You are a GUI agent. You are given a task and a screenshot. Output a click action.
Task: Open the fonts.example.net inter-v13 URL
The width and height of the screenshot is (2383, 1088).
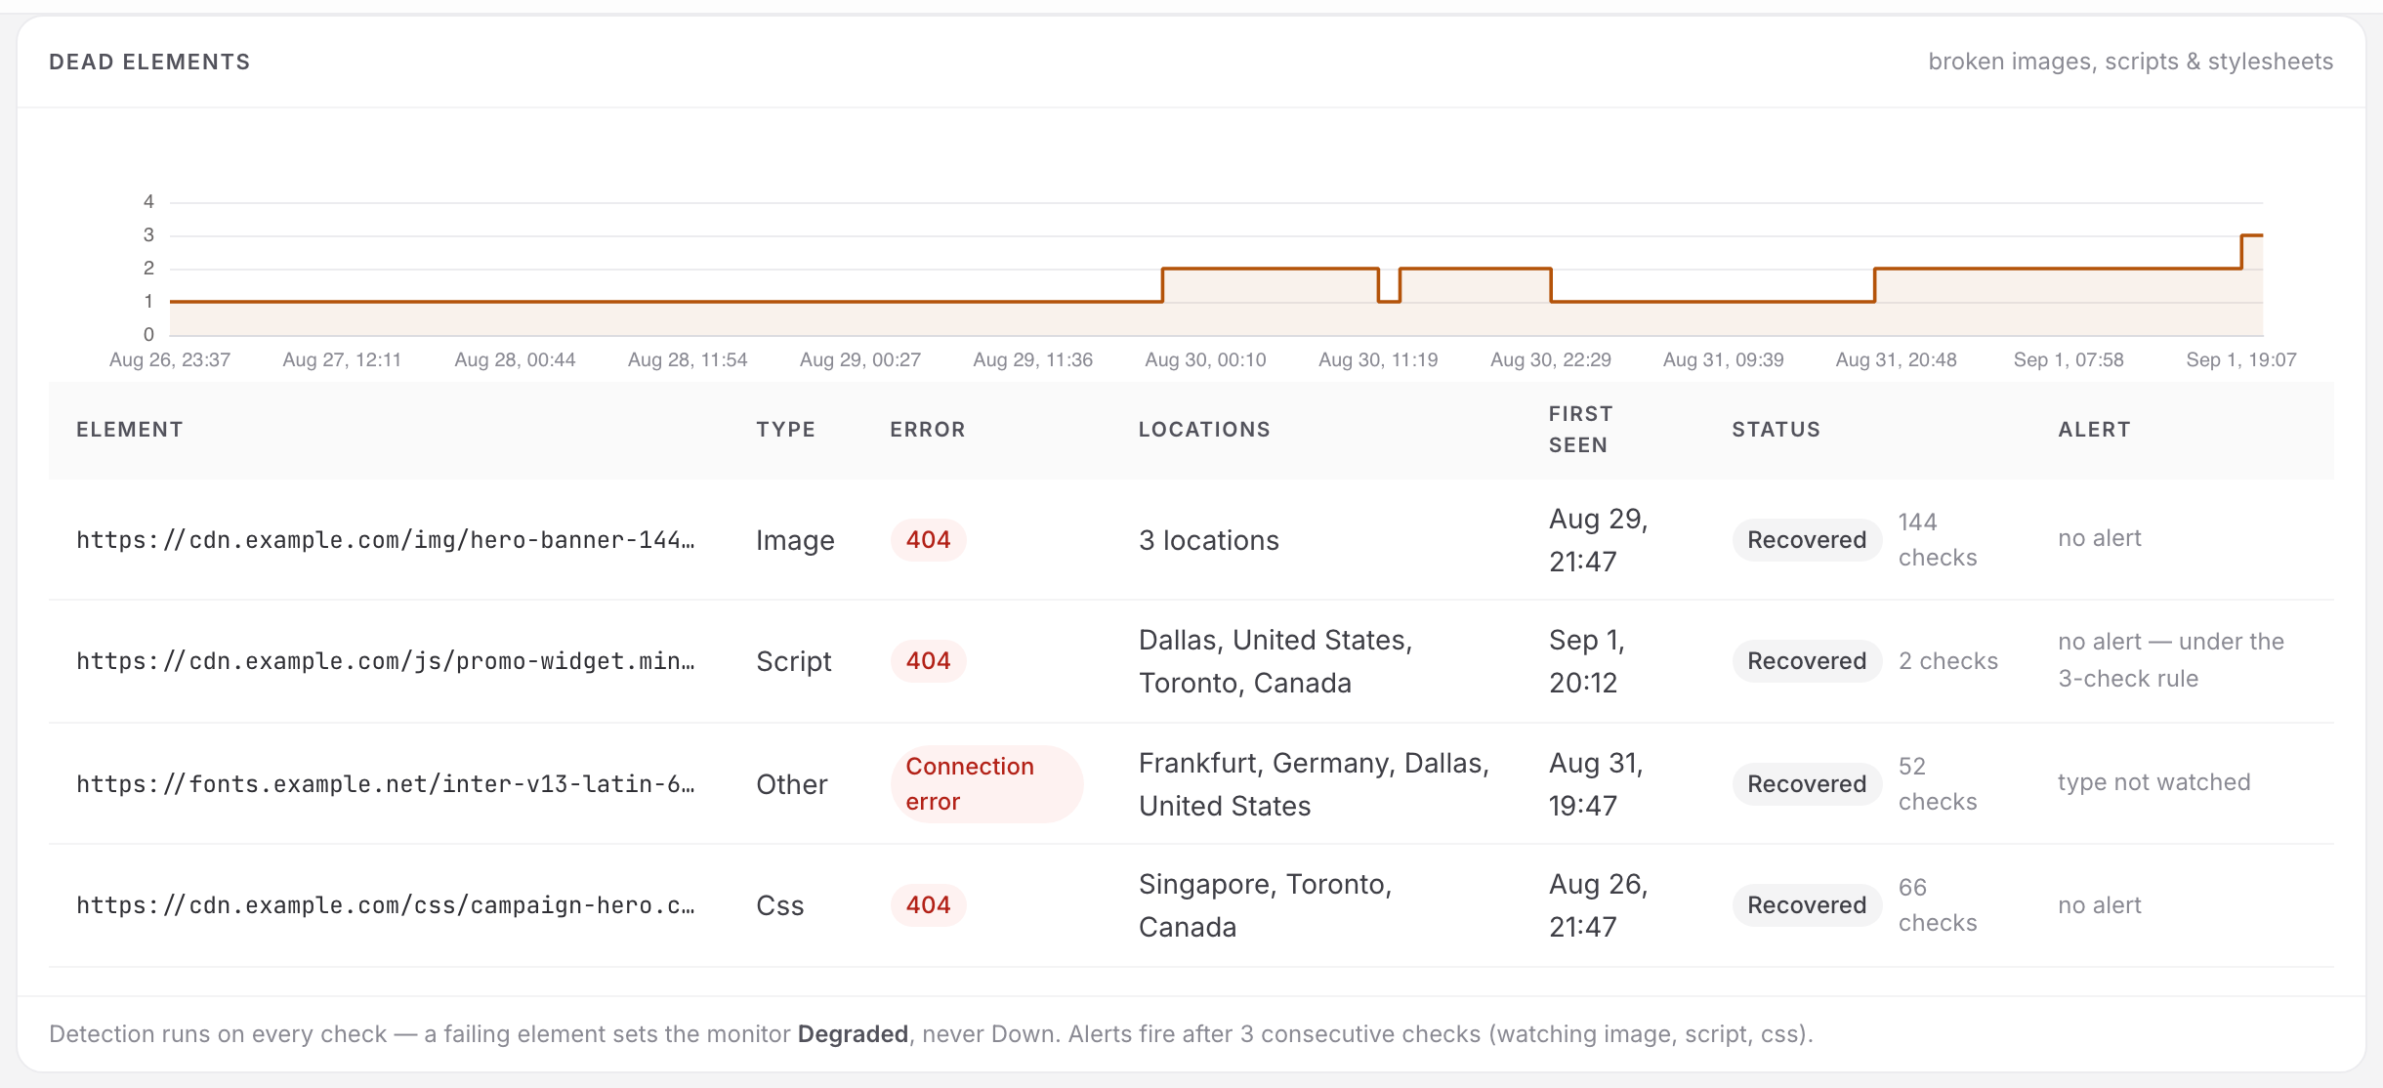point(386,784)
